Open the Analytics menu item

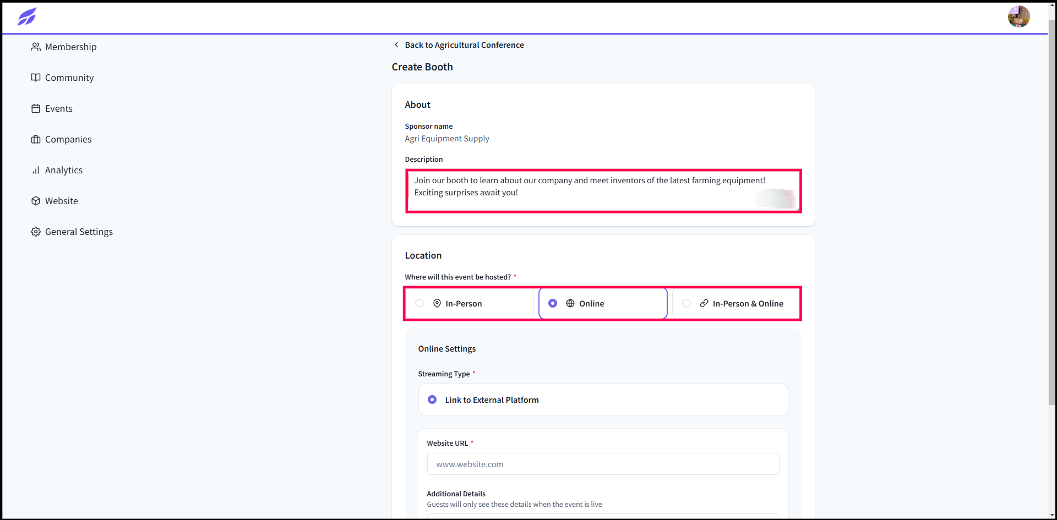64,170
